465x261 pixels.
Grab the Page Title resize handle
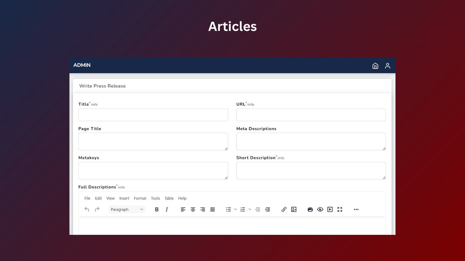point(226,148)
